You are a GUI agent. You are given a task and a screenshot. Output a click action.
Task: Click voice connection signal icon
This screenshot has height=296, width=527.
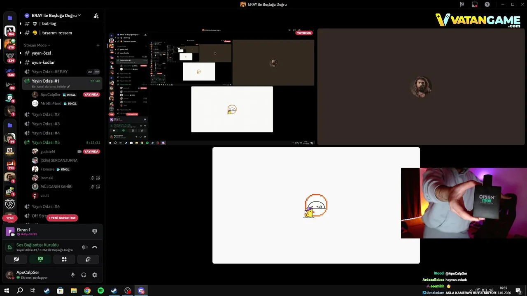click(x=10, y=247)
